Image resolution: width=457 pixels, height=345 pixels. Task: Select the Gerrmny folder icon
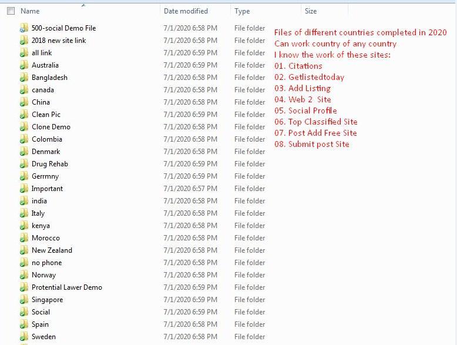point(24,176)
